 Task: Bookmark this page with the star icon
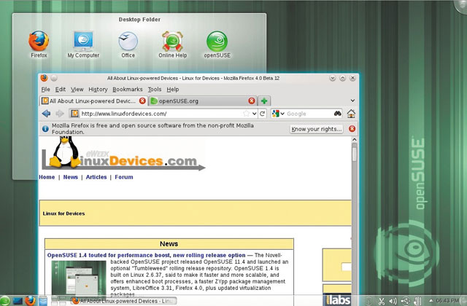(247, 114)
